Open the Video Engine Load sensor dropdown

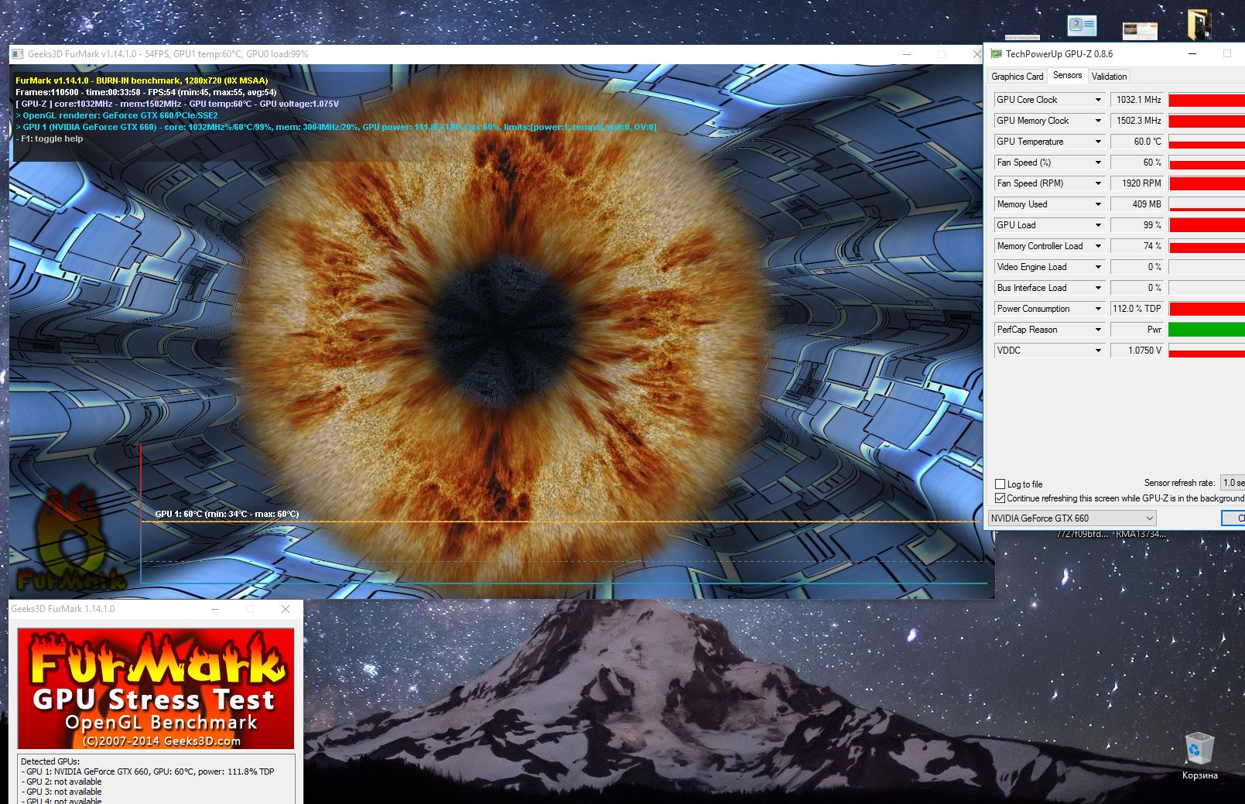[x=1097, y=267]
